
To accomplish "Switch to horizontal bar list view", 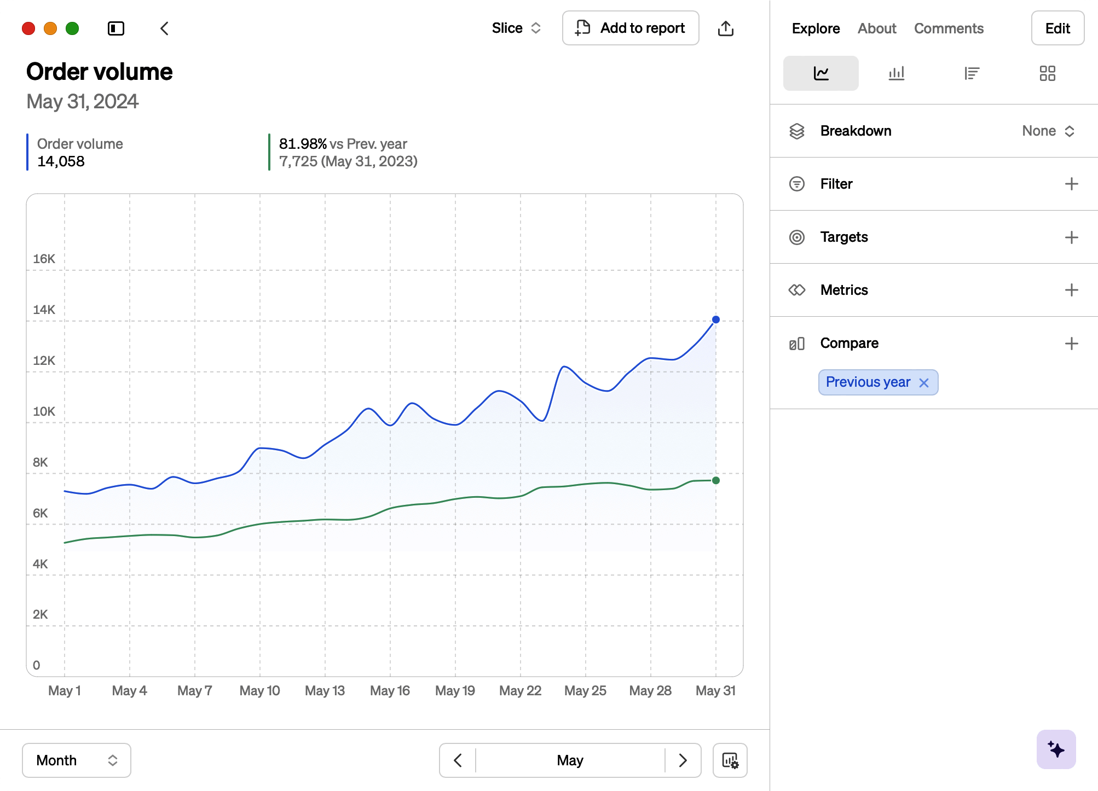I will tap(972, 73).
